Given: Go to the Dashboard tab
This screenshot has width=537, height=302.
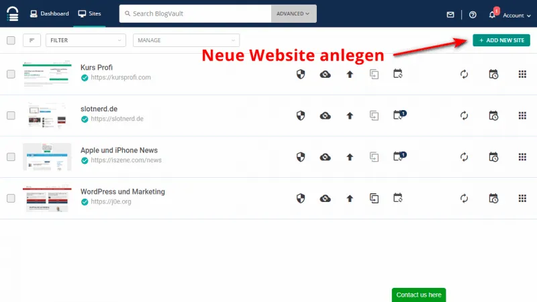Looking at the screenshot, I should tap(50, 13).
